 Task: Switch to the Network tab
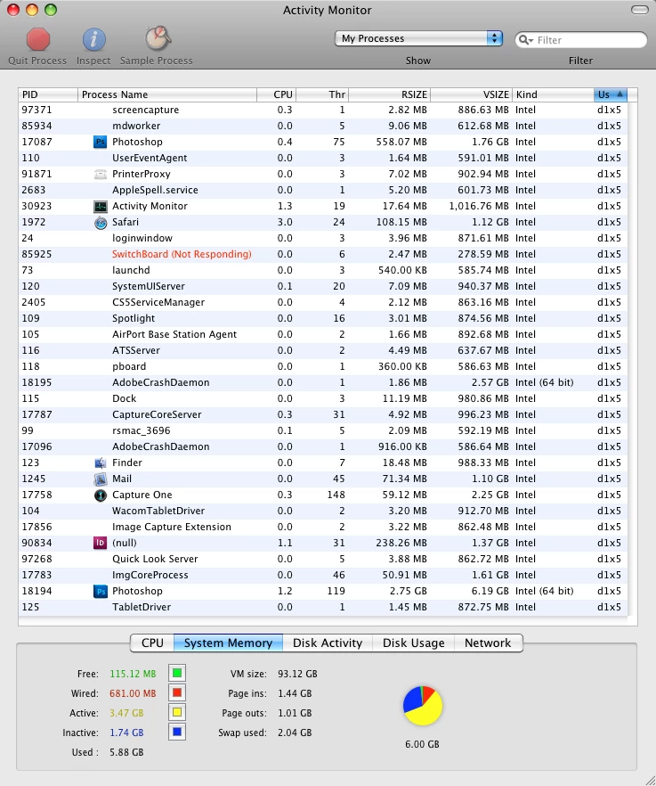tap(489, 643)
